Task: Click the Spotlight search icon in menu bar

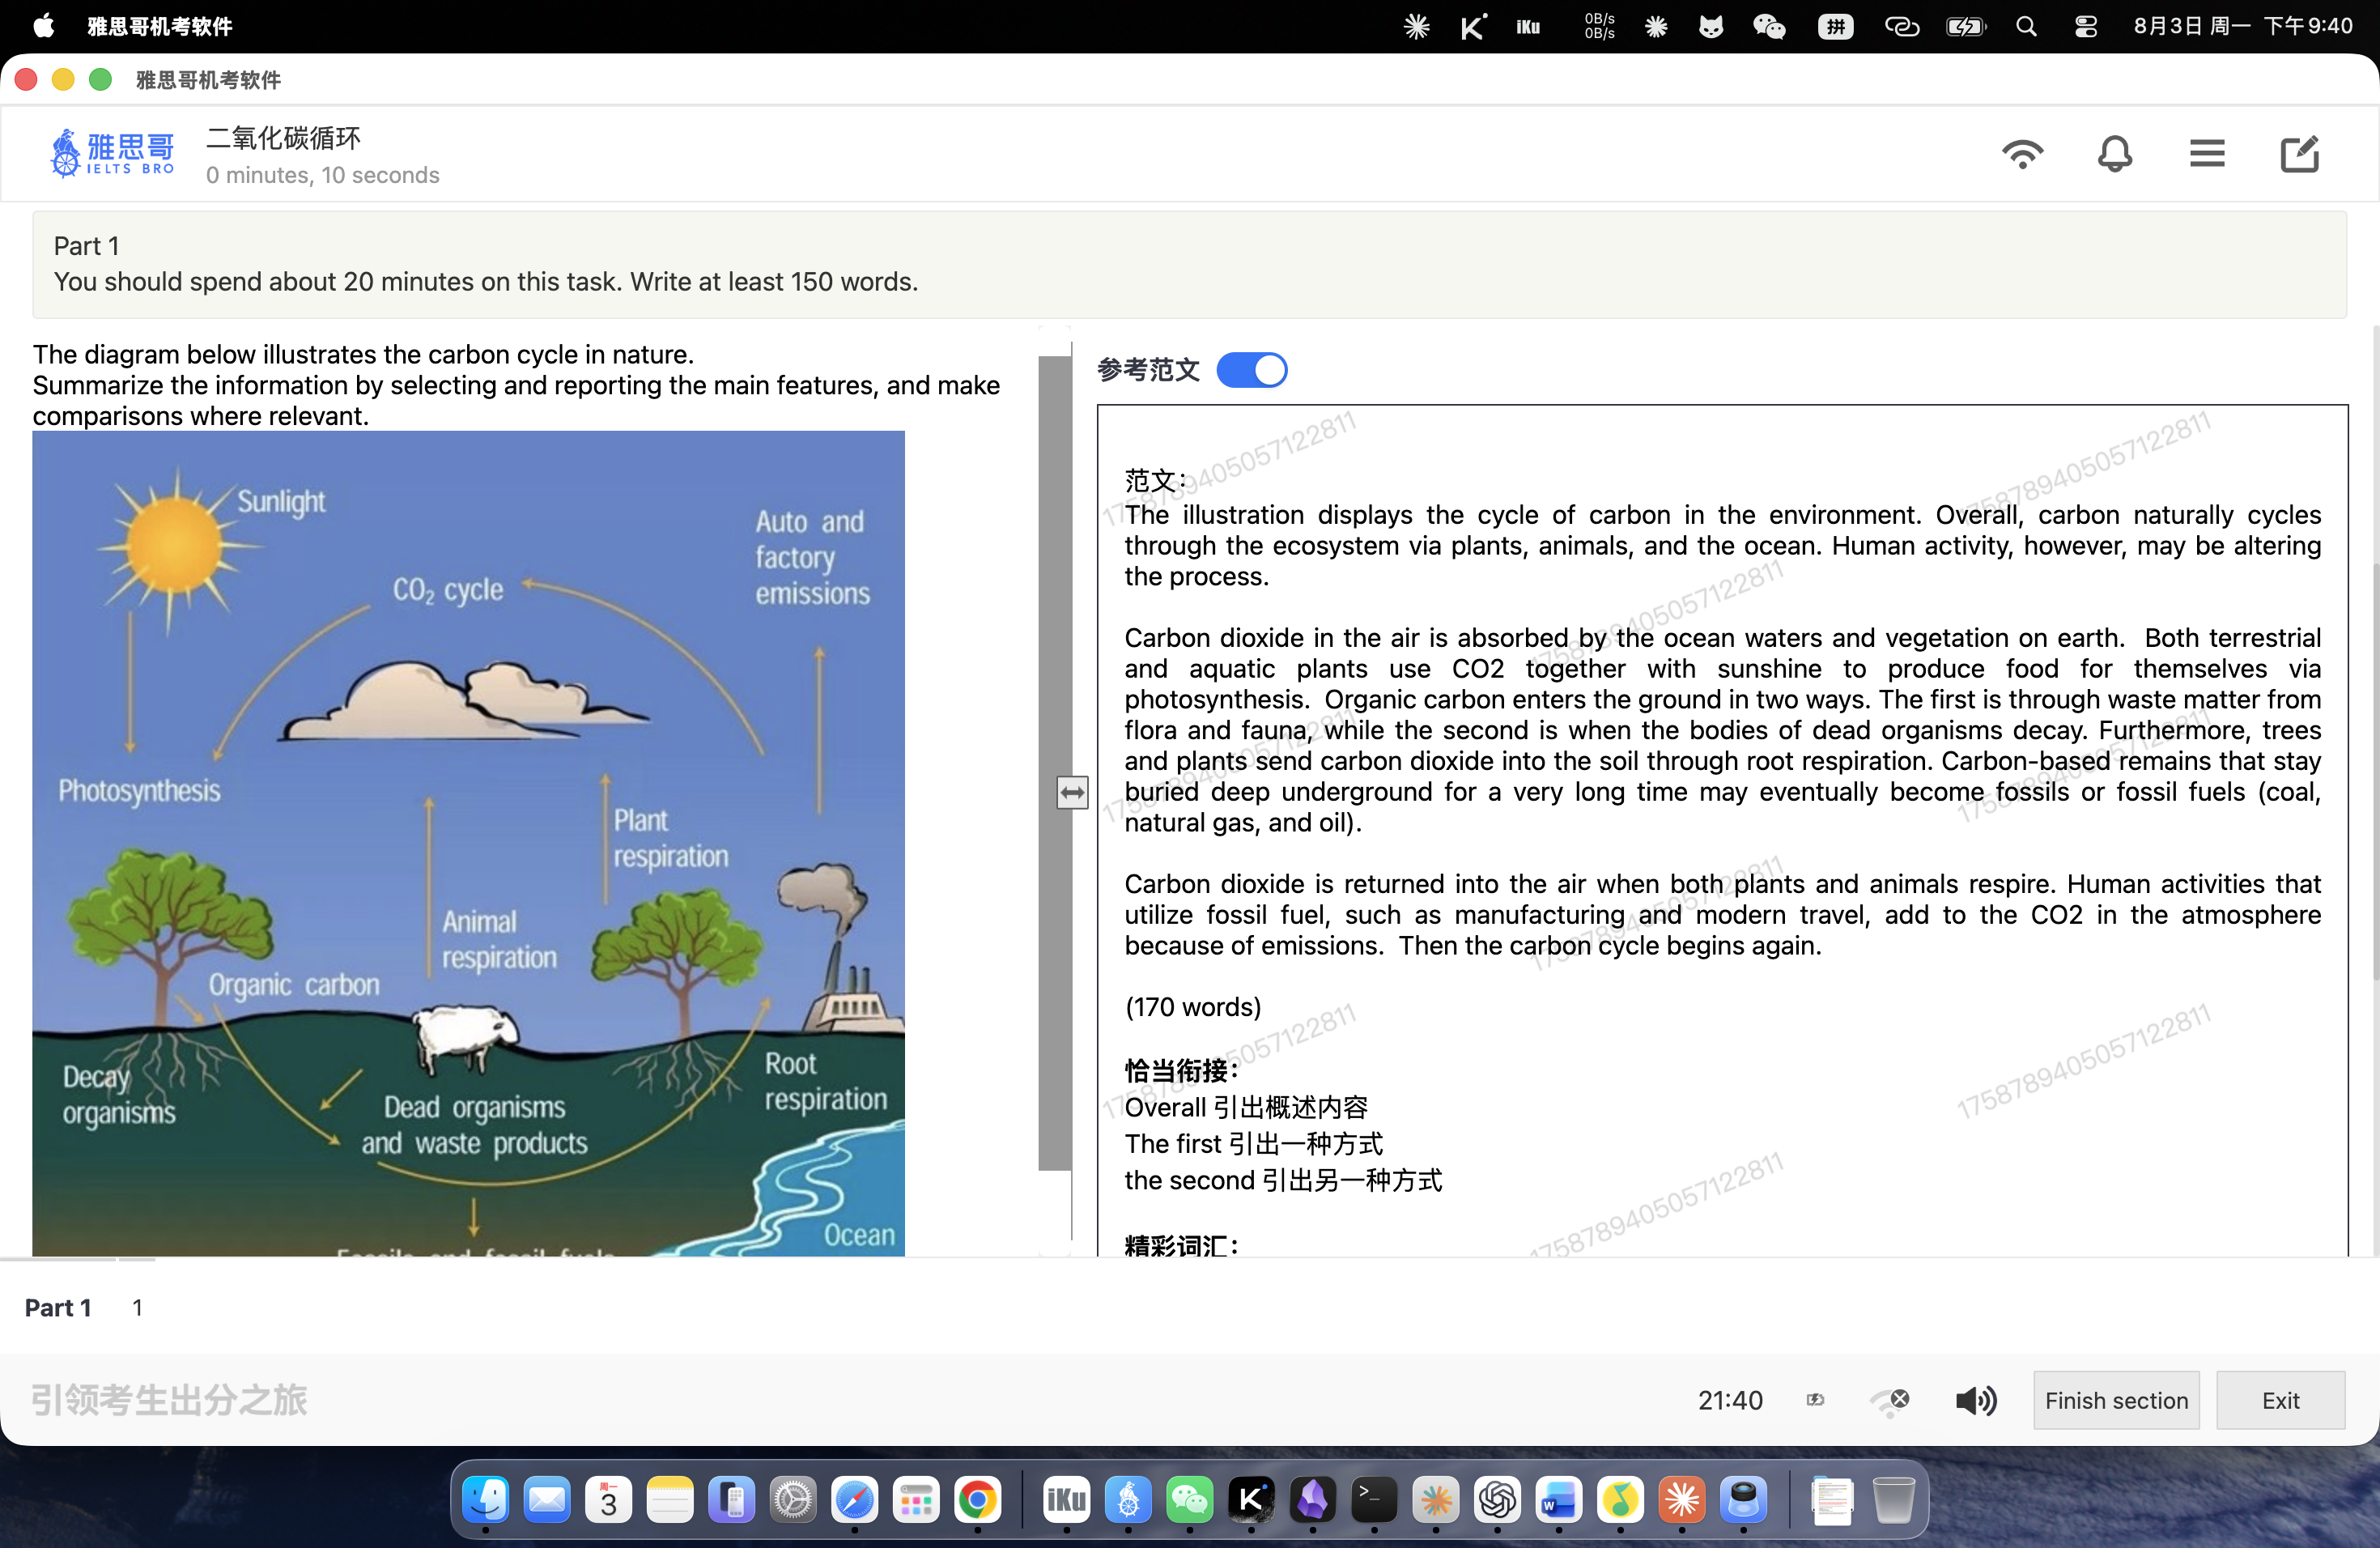Action: coord(2026,26)
